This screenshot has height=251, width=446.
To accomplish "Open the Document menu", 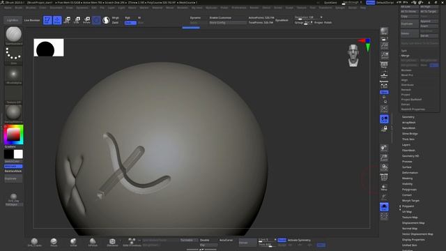I will point(56,8).
